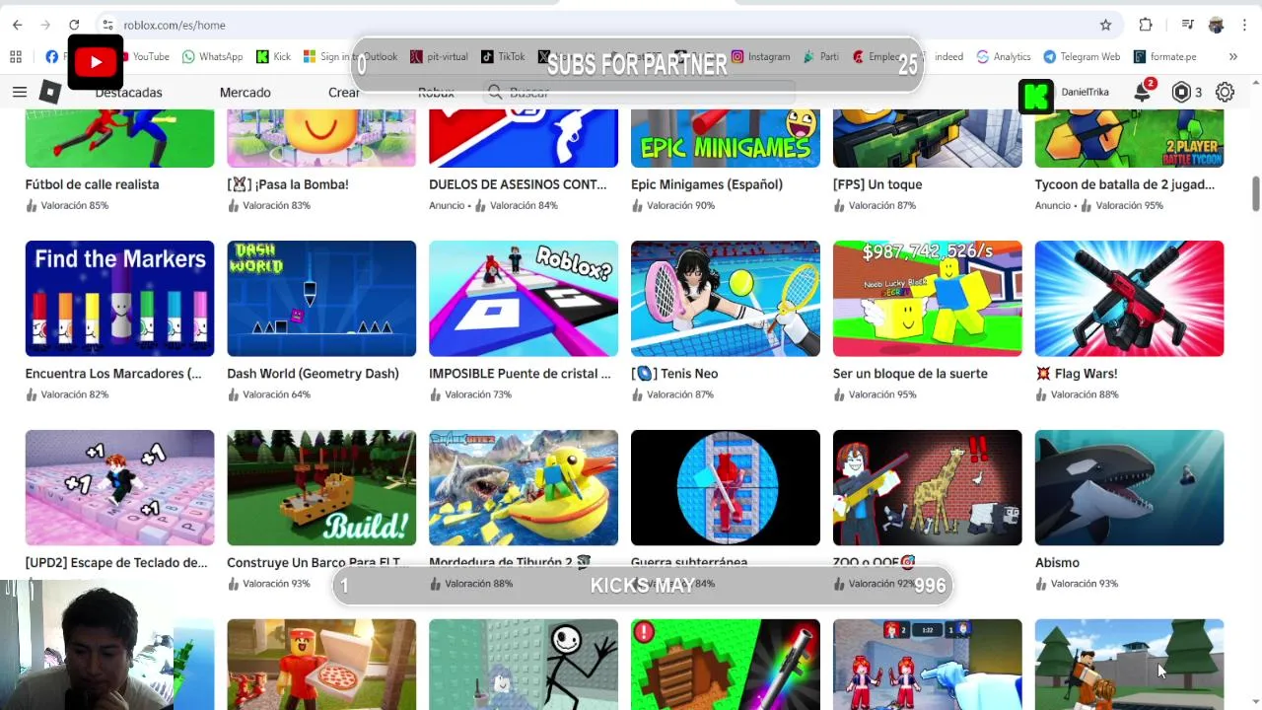Click the page vertical scrollbar thumb
This screenshot has height=710, width=1262.
pyautogui.click(x=1255, y=193)
